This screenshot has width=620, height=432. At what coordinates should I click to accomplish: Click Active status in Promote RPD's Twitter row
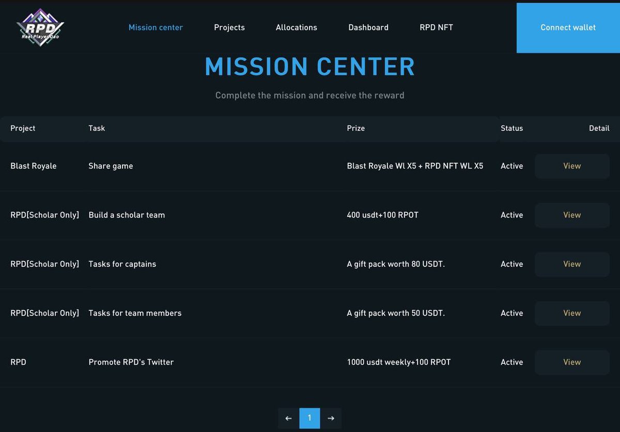coord(512,362)
